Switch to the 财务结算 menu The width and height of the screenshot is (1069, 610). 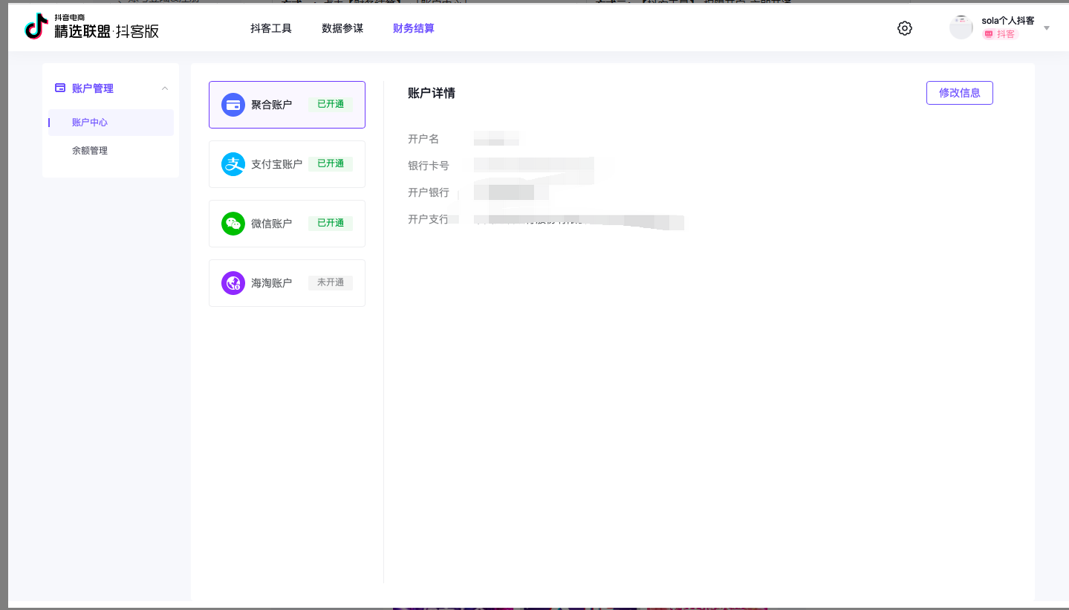(414, 28)
